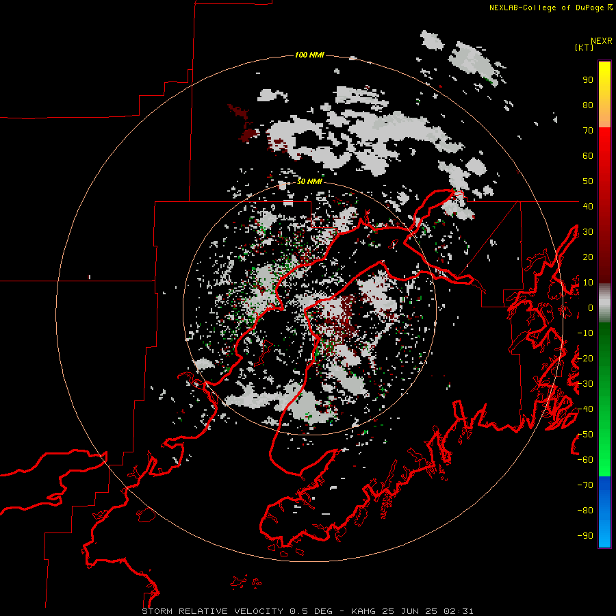Click the 0 value on velocity scale

click(x=591, y=307)
